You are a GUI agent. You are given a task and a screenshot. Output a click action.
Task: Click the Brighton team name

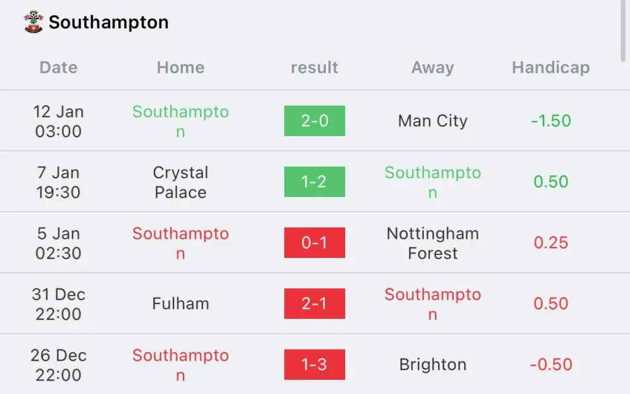coord(433,364)
